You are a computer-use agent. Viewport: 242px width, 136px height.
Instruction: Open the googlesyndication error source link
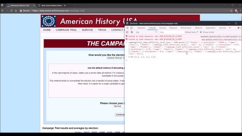(221, 36)
